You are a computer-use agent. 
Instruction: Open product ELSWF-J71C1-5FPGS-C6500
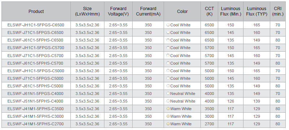[x=35, y=32]
